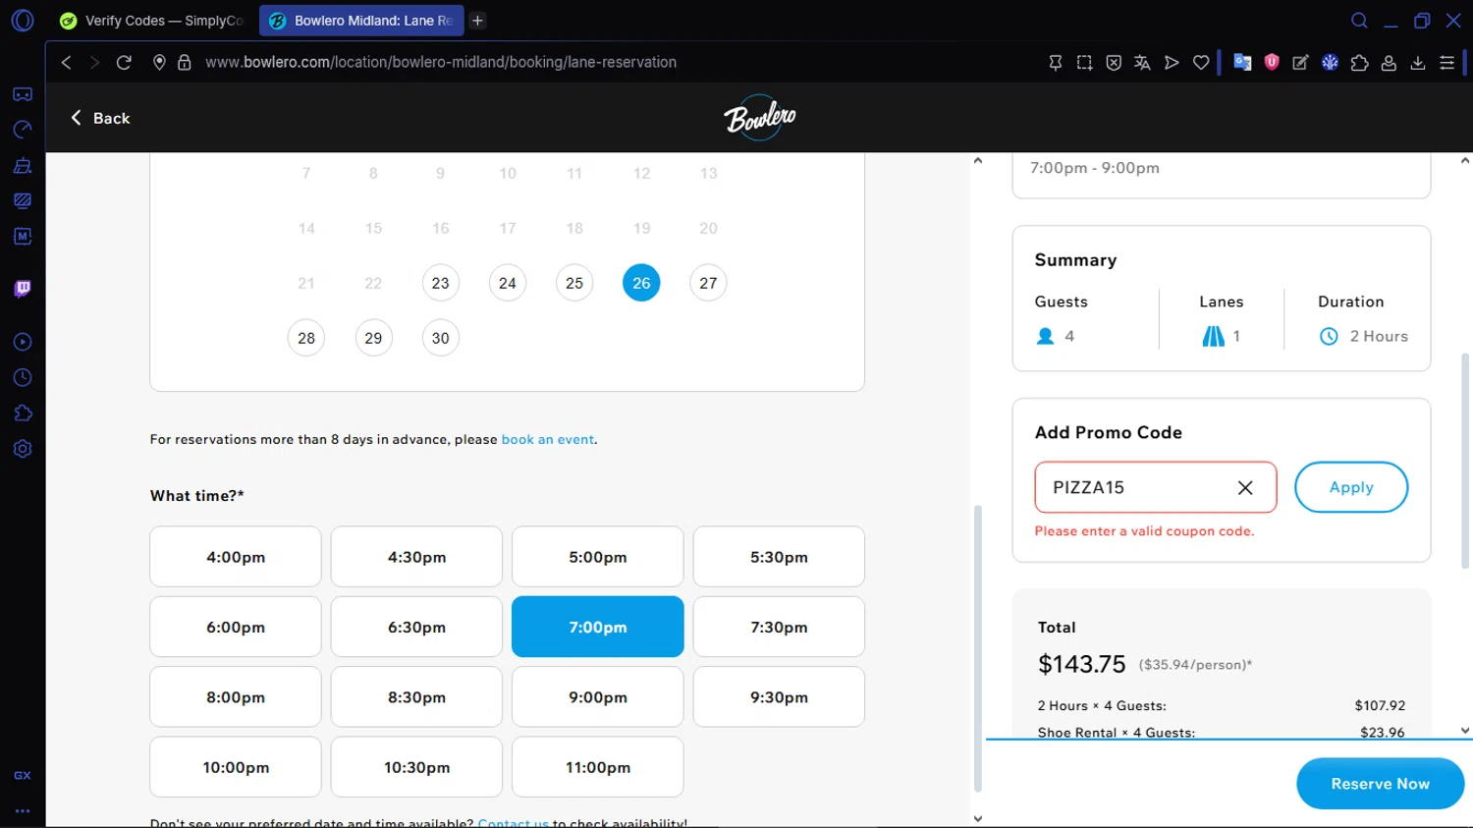Open Settings gear icon in sidebar

23,449
